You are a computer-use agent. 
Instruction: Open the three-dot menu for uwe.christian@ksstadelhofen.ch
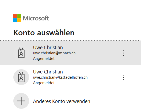point(124,77)
